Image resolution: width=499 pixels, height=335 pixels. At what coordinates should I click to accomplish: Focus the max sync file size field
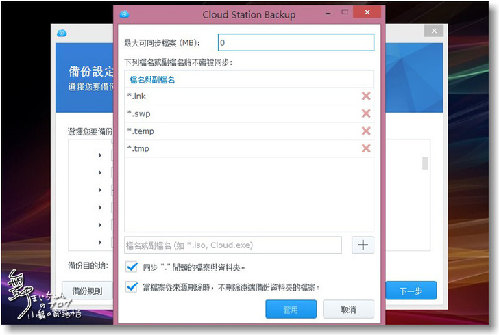[296, 42]
